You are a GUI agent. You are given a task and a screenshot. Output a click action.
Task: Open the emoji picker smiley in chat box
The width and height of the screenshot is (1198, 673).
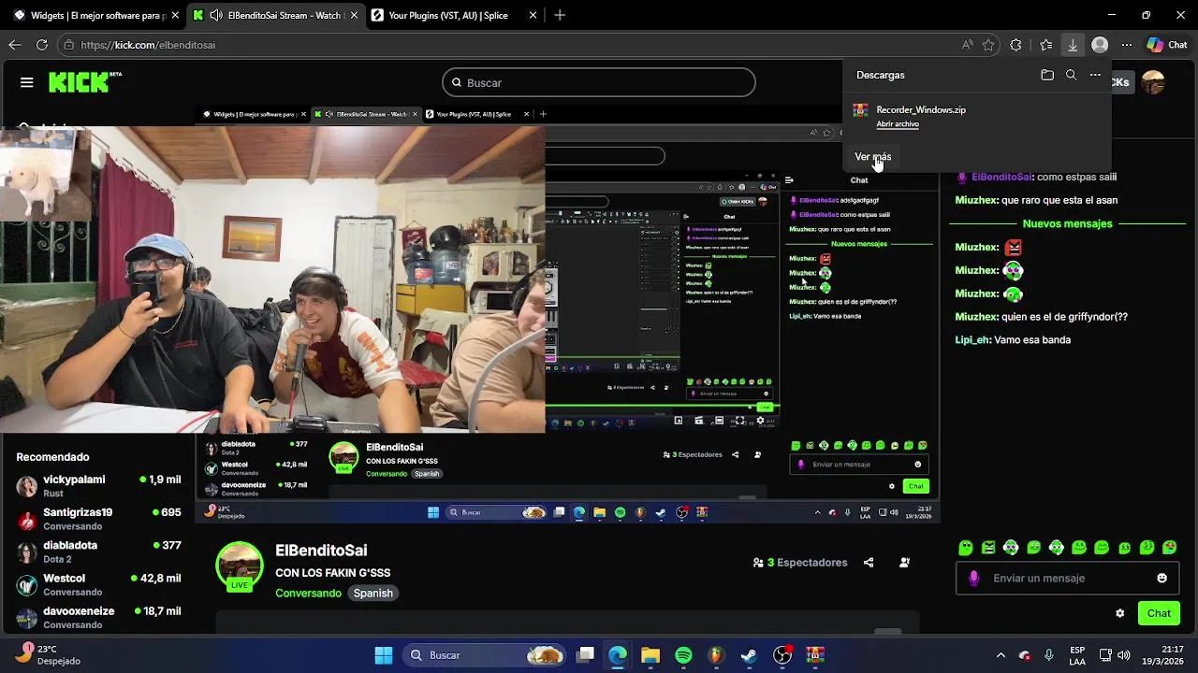pyautogui.click(x=1162, y=579)
